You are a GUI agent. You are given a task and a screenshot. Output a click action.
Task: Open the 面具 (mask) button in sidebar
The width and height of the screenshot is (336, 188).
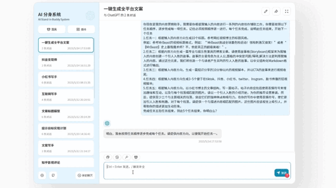[52, 29]
